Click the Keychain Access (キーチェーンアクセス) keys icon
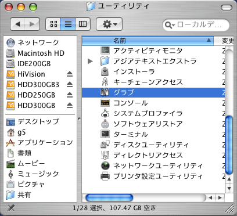 click(x=105, y=82)
